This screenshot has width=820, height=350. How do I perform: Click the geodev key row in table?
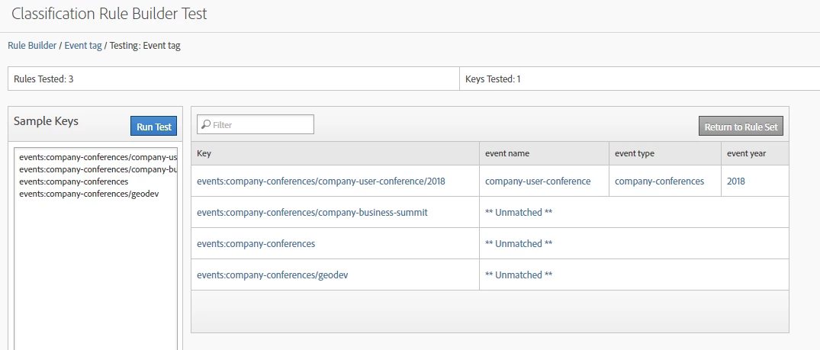point(272,275)
